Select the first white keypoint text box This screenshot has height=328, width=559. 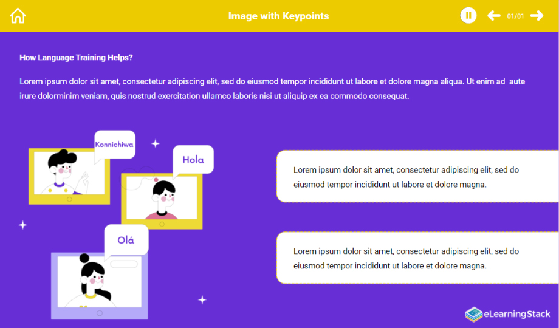(417, 177)
